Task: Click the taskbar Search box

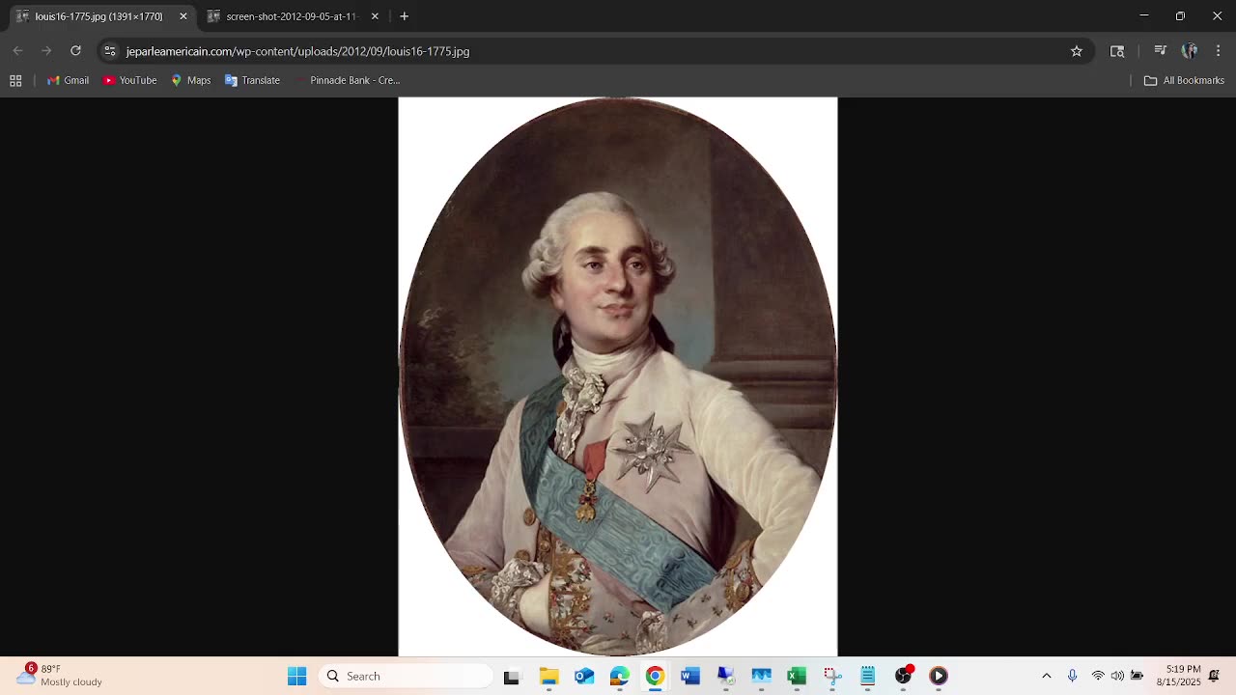Action: coord(405,676)
